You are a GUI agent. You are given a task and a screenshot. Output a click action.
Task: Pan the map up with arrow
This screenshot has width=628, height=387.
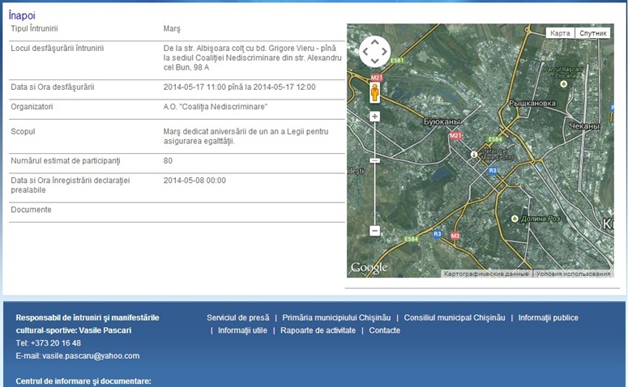tap(374, 41)
